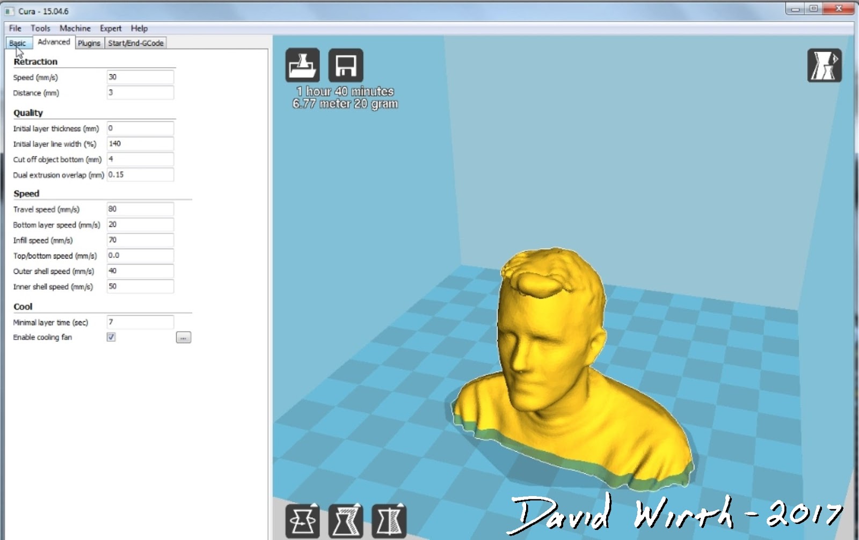
Task: Switch to the Plugins tab
Action: coord(89,43)
